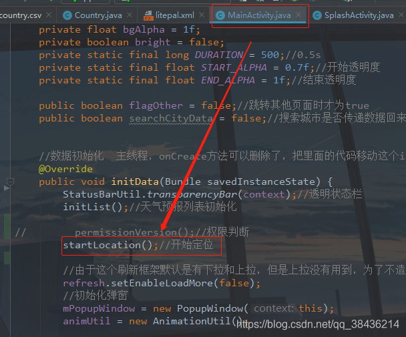This screenshot has width=406, height=337.
Task: Click the MainActivity.java class icon
Action: click(x=220, y=15)
